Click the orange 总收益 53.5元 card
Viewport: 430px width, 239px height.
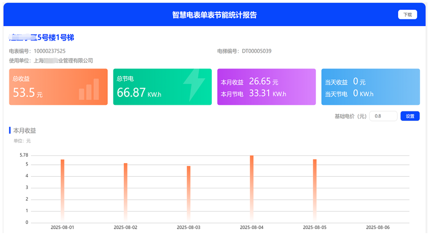pyautogui.click(x=58, y=87)
